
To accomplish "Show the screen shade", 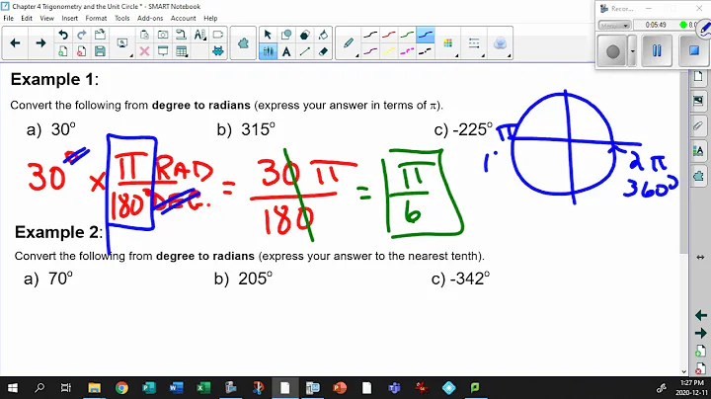I will pos(163,51).
